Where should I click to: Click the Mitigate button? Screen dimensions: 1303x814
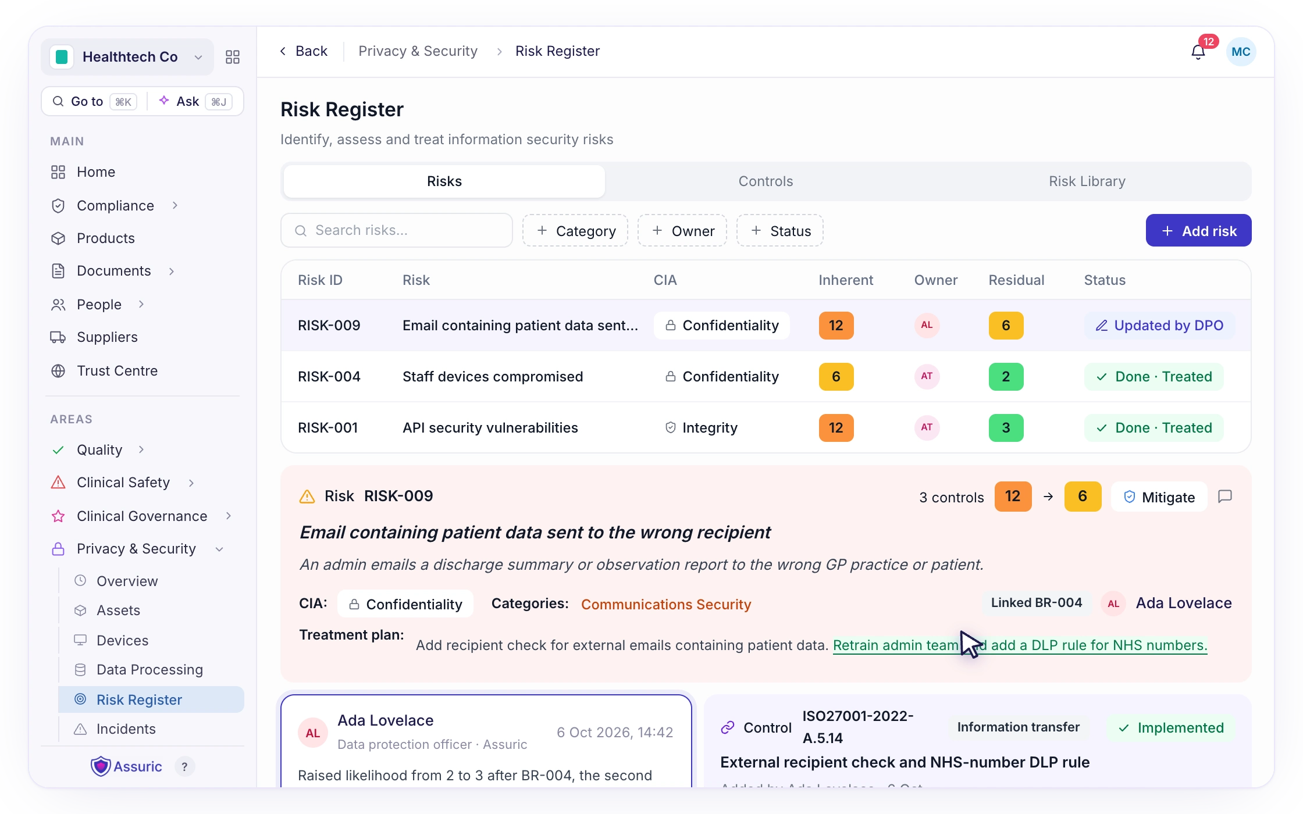tap(1159, 497)
